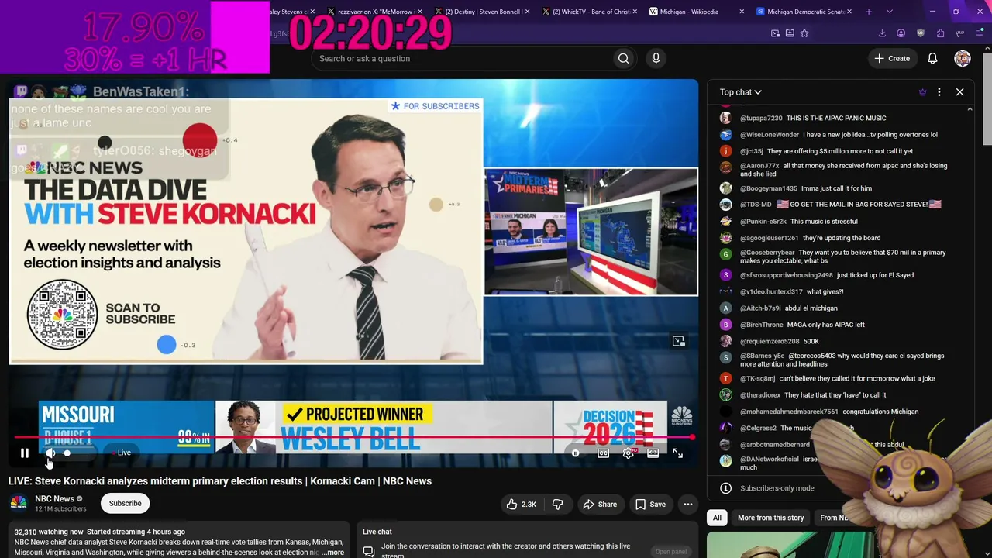Expand the description with ...more
The height and width of the screenshot is (558, 992).
point(332,553)
